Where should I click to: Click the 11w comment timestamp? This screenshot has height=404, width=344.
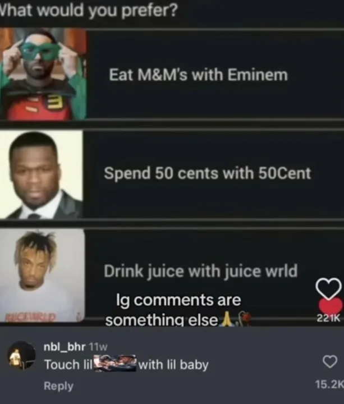point(98,347)
